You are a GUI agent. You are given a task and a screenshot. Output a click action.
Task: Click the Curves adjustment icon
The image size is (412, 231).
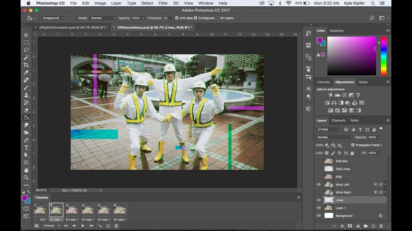pos(344,95)
